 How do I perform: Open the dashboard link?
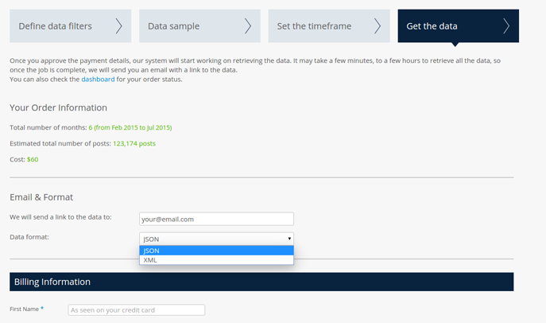98,79
